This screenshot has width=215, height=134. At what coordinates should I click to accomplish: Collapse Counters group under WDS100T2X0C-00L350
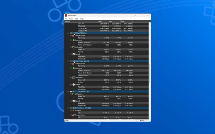(71, 68)
